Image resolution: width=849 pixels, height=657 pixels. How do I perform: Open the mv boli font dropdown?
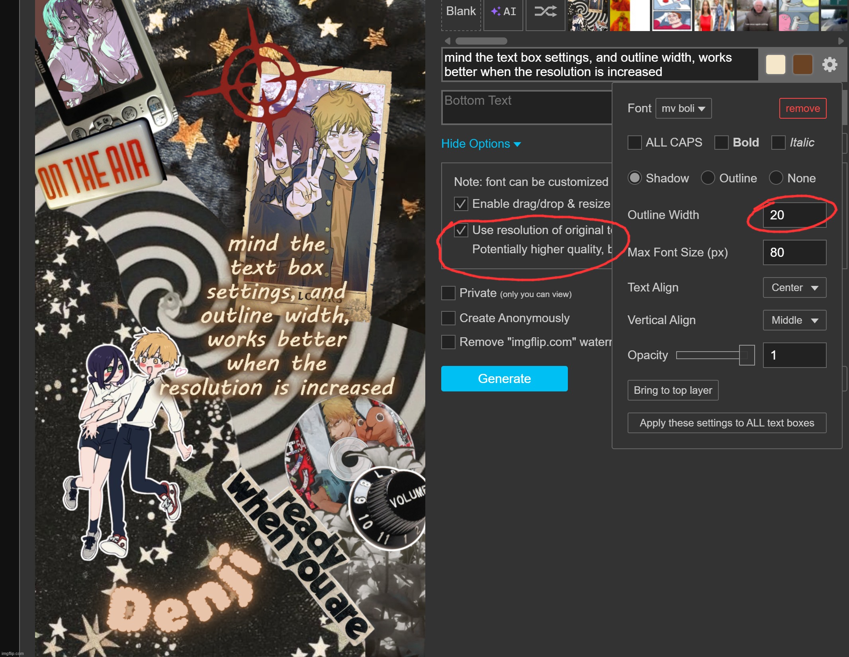(x=683, y=108)
